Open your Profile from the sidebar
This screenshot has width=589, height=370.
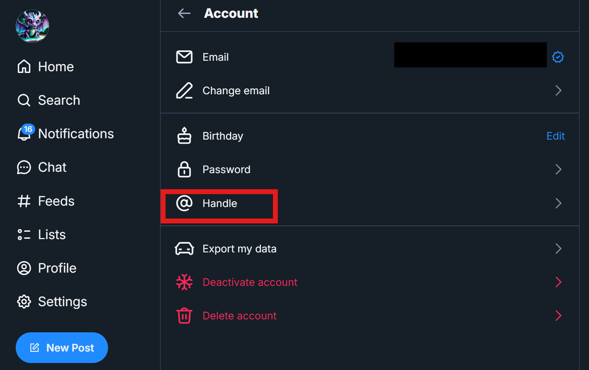57,268
